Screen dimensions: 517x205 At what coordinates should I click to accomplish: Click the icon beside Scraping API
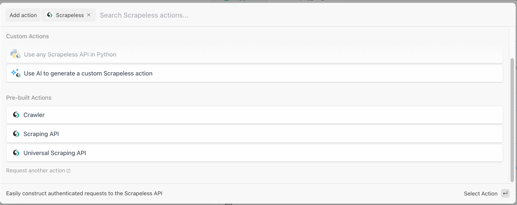coord(16,134)
